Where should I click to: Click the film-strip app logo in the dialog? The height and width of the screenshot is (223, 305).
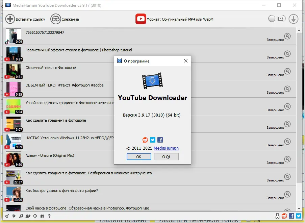[153, 81]
